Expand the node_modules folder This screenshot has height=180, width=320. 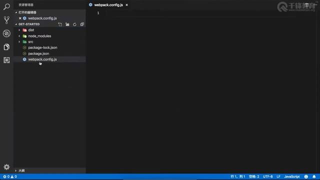[x=19, y=36]
